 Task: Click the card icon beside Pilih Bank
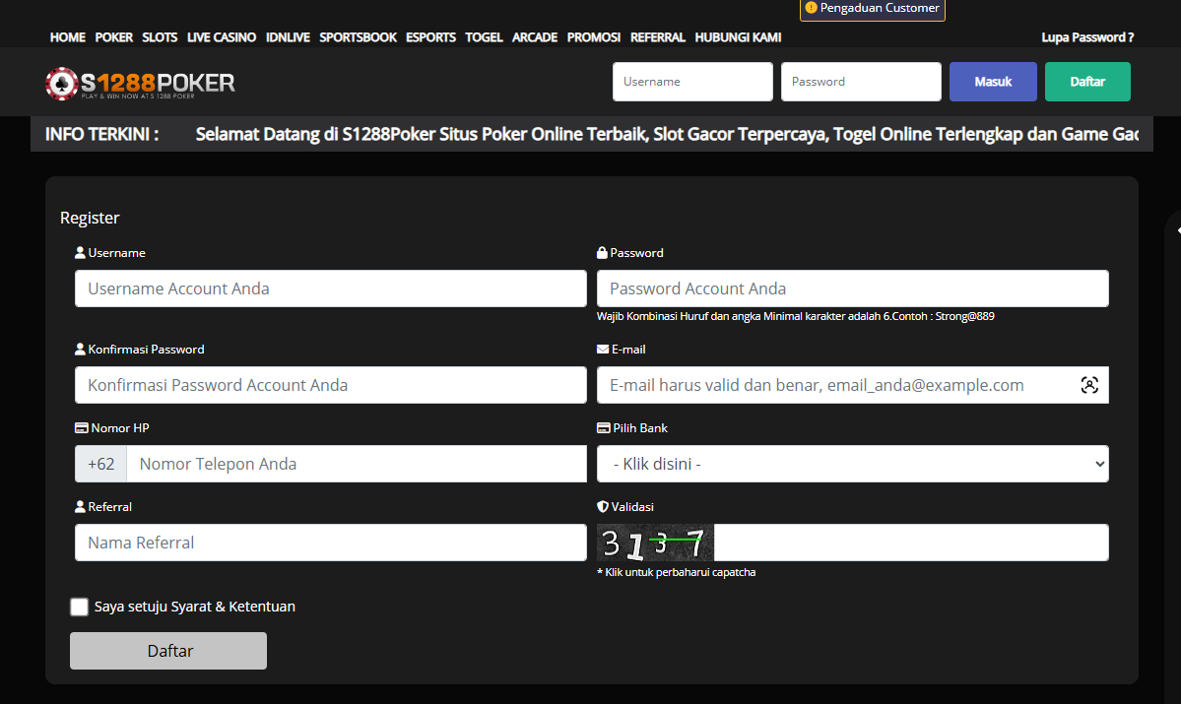pyautogui.click(x=603, y=427)
